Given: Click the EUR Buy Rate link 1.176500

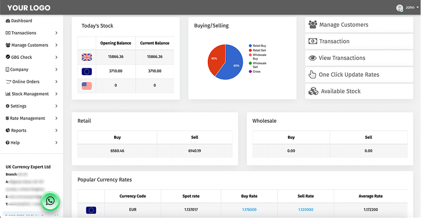Looking at the screenshot, I should 249,209.
